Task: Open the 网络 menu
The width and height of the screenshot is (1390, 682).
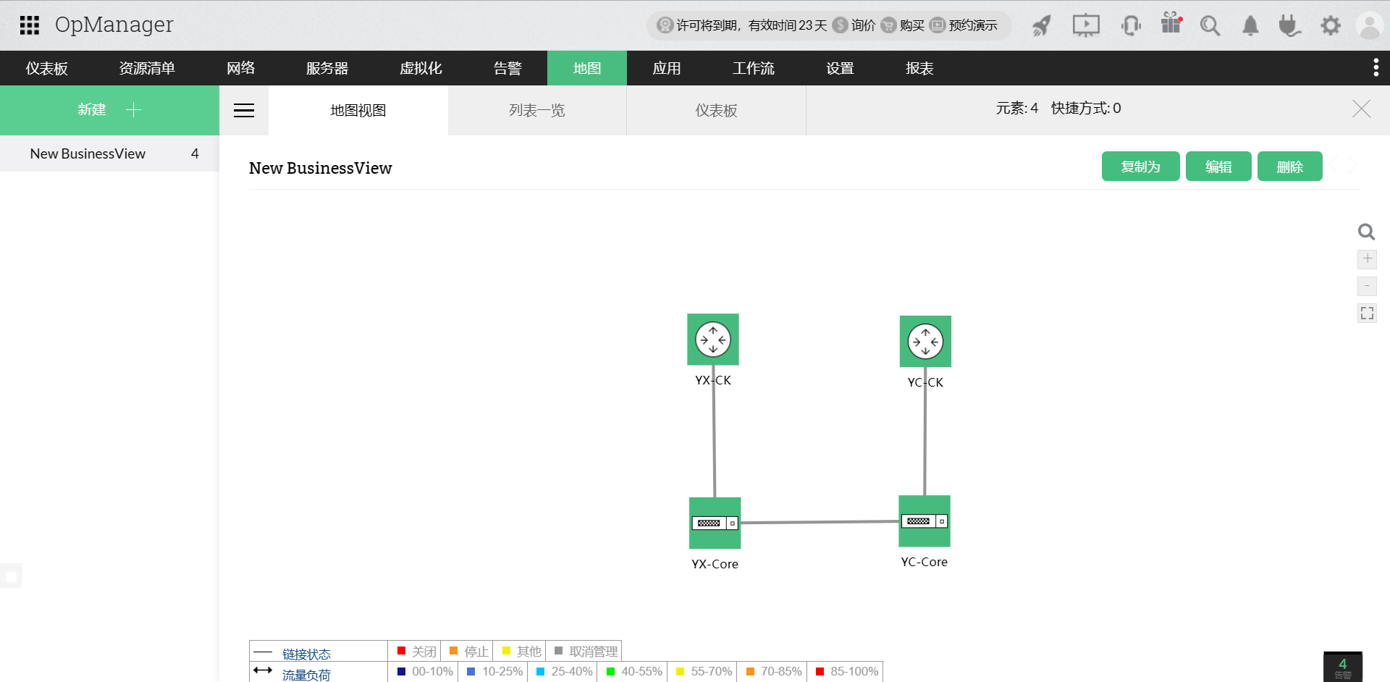Action: click(x=240, y=68)
